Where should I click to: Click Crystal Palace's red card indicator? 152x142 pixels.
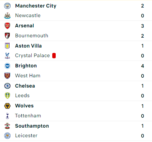click(54, 56)
